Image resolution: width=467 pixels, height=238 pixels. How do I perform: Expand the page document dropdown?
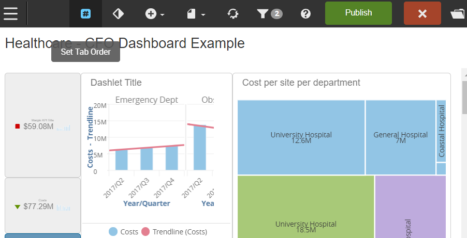tap(196, 14)
